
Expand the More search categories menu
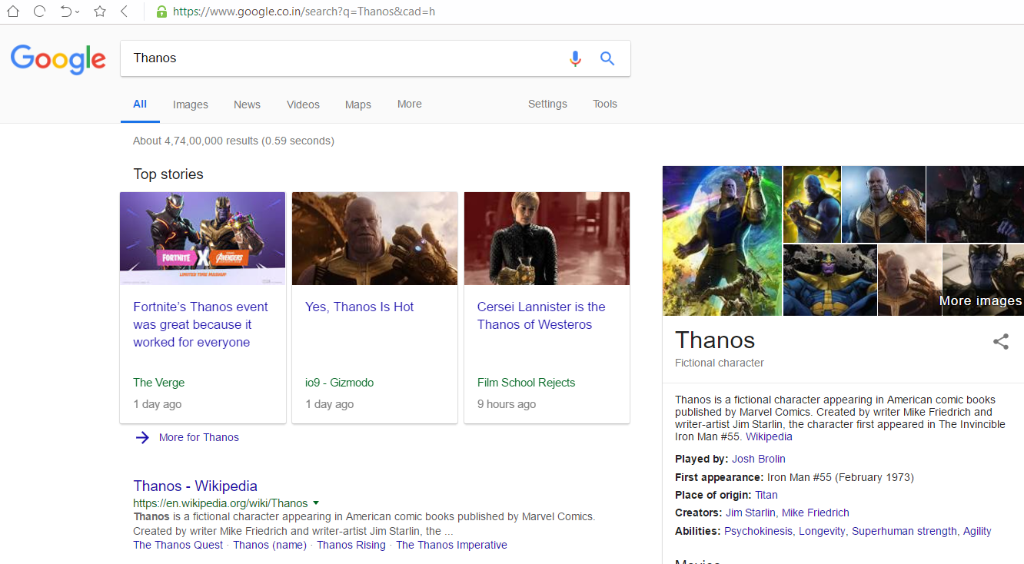pos(410,104)
